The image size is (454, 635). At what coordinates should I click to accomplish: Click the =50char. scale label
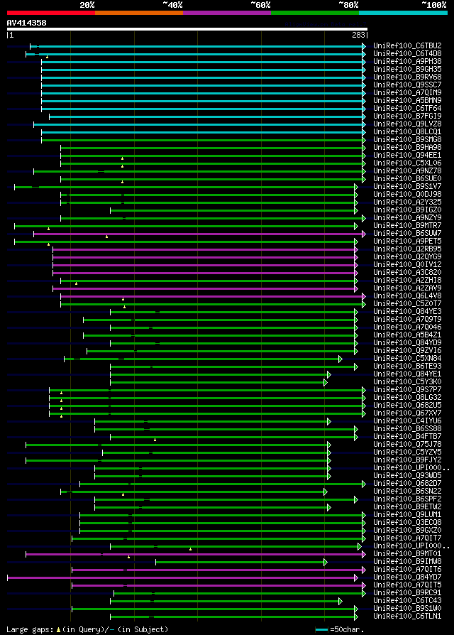(x=348, y=630)
